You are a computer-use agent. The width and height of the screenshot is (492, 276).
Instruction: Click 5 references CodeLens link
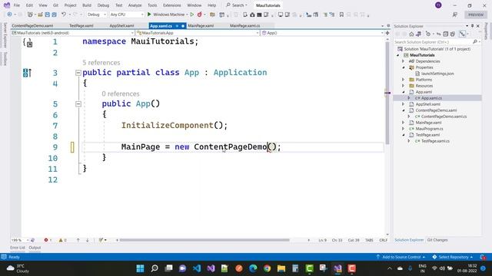[x=101, y=63]
